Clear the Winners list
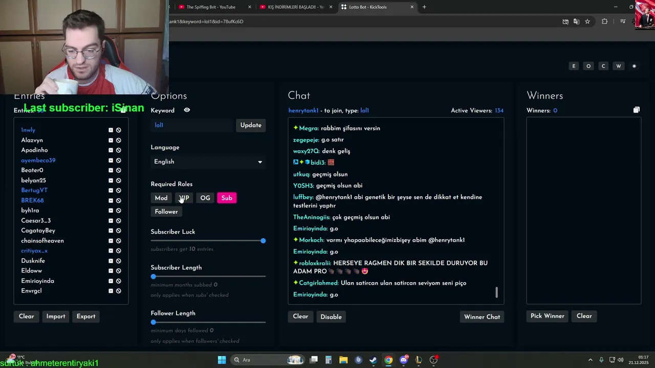 click(584, 316)
